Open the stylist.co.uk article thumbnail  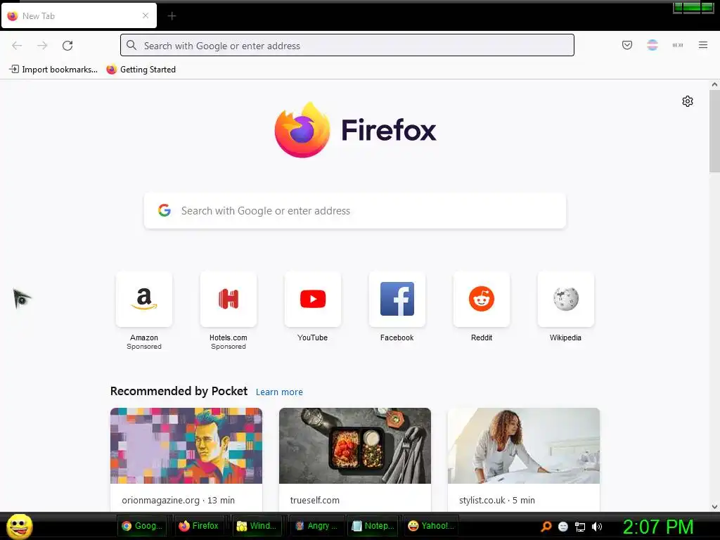pyautogui.click(x=524, y=445)
